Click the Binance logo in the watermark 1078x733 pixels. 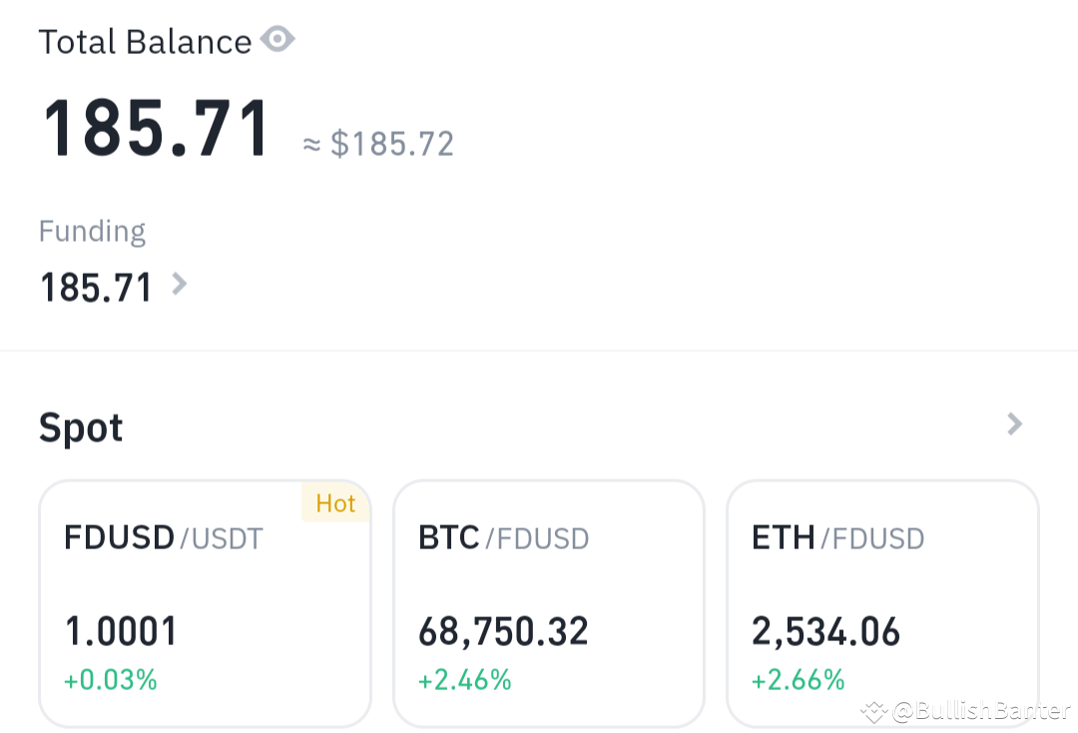(873, 712)
